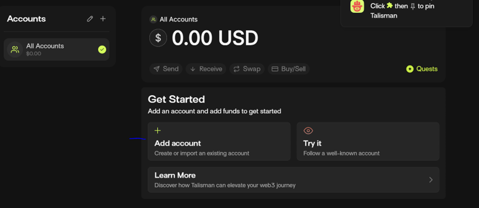Expand Learn More with chevron arrow
This screenshot has height=208, width=479.
[x=431, y=180]
